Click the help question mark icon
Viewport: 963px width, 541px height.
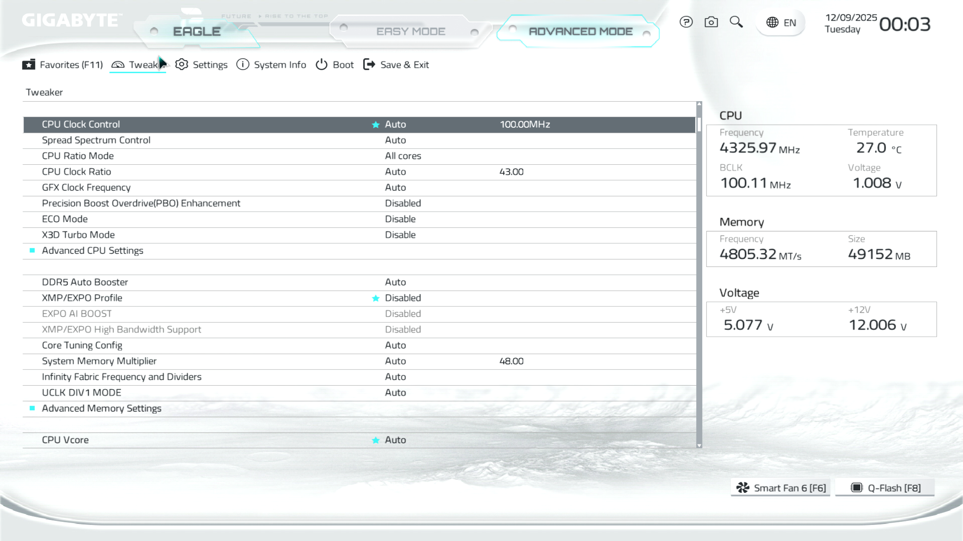click(686, 22)
